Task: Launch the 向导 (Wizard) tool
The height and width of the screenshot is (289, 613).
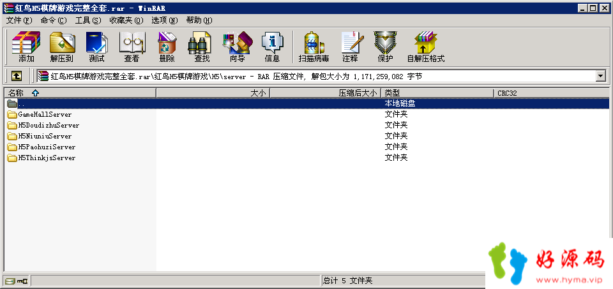Action: click(x=238, y=47)
